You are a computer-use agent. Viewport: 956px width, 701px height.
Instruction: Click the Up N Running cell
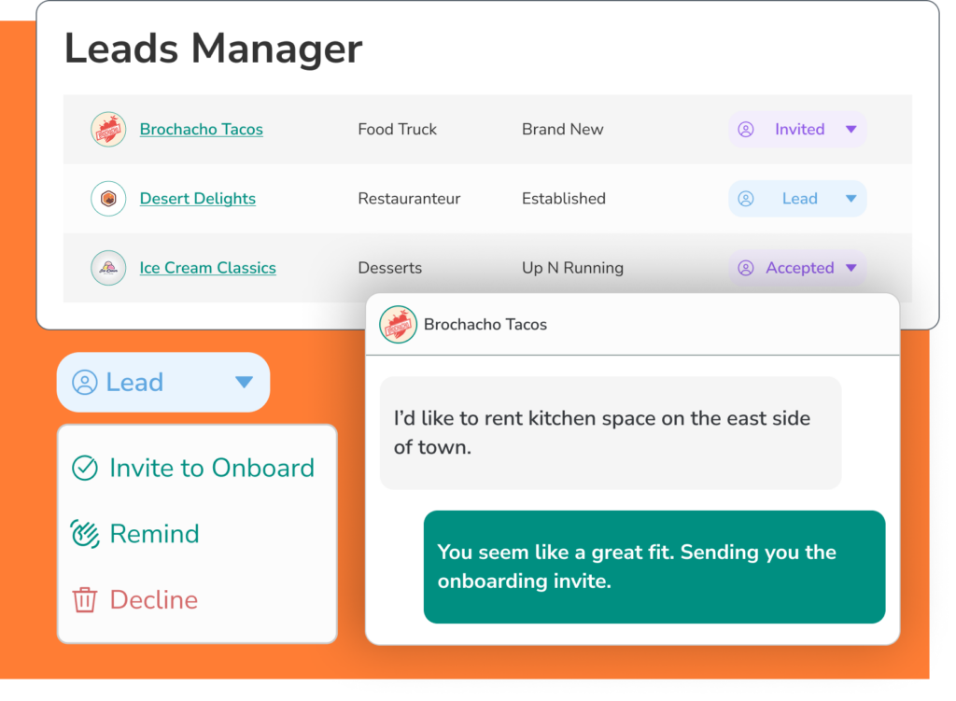pyautogui.click(x=572, y=268)
